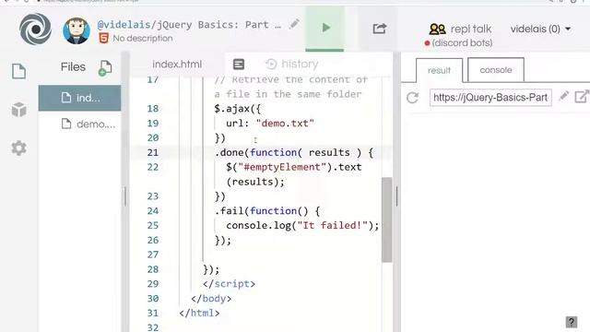
Task: Click line number 21 in the gutter
Action: pos(153,152)
